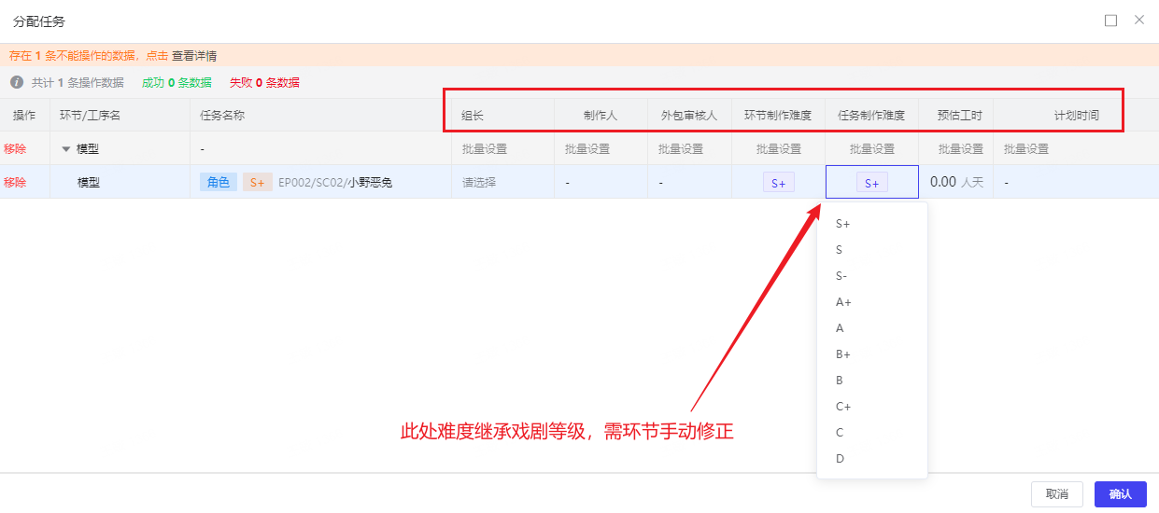The image size is (1159, 513).
Task: Click the 预估工时 0.00 input field
Action: tap(943, 183)
